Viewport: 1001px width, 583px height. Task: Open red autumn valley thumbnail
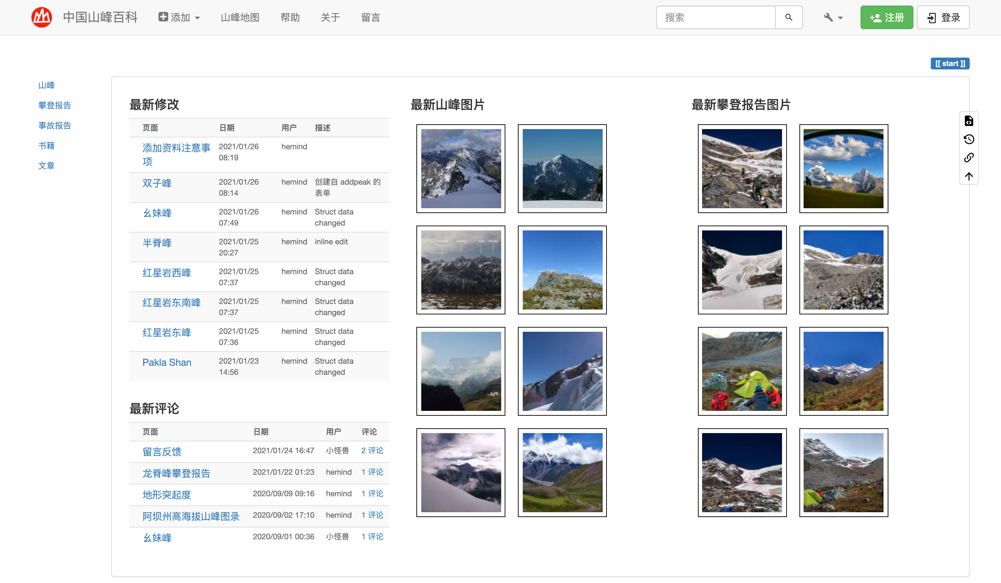[x=844, y=371]
